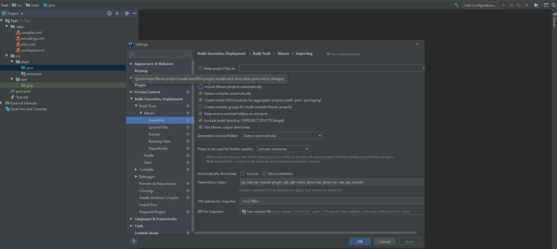
Task: Open the Maven tool window tab
Action: tap(554, 21)
